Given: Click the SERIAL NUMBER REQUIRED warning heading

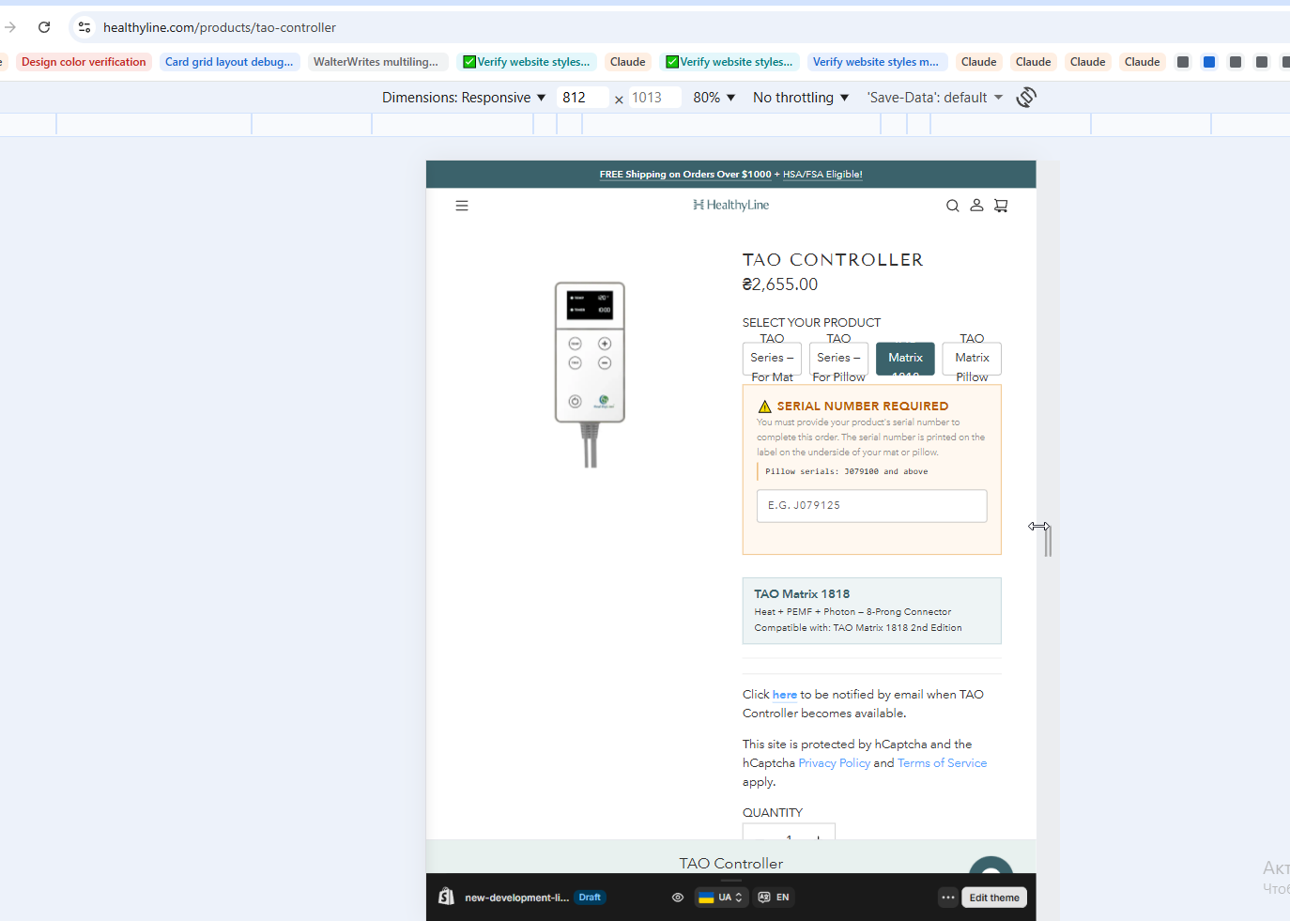Looking at the screenshot, I should point(863,407).
